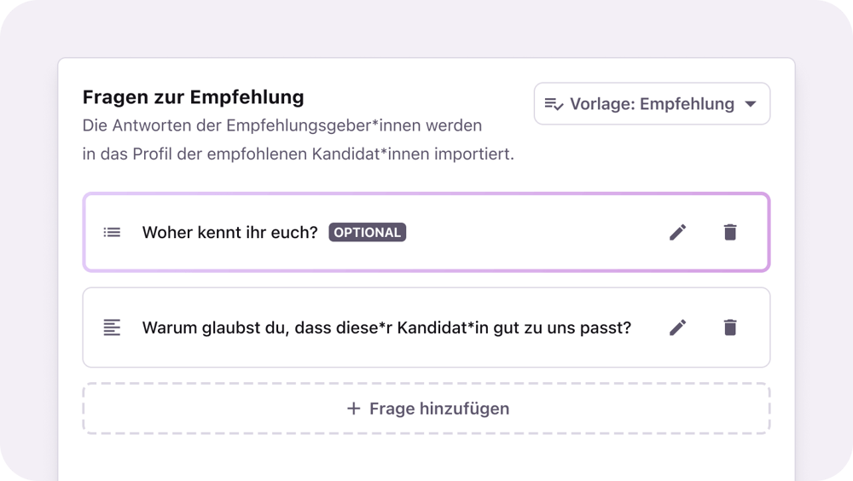Viewport: 853px width, 481px height.
Task: Click the checklist template icon before "Vorlage"
Action: [554, 104]
